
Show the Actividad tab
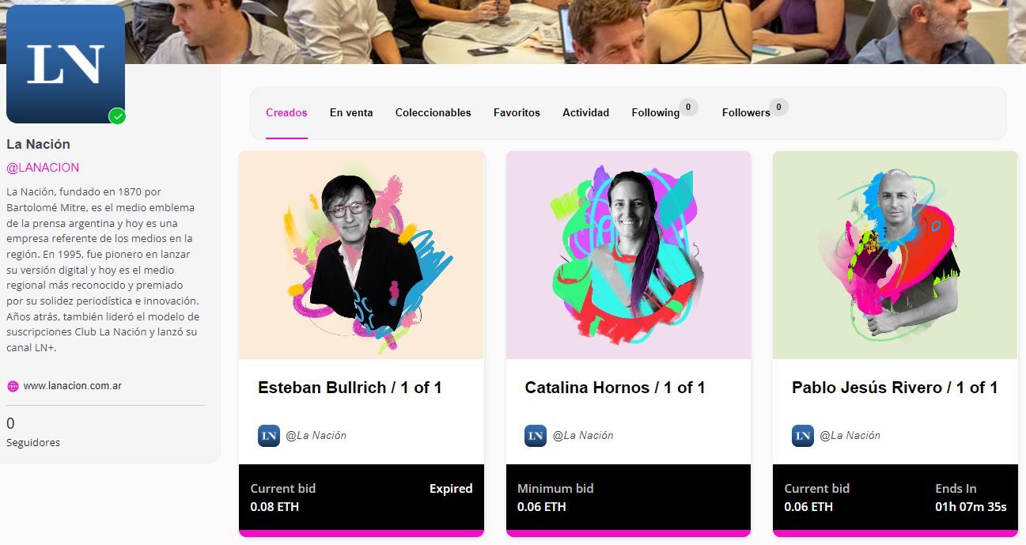click(585, 112)
